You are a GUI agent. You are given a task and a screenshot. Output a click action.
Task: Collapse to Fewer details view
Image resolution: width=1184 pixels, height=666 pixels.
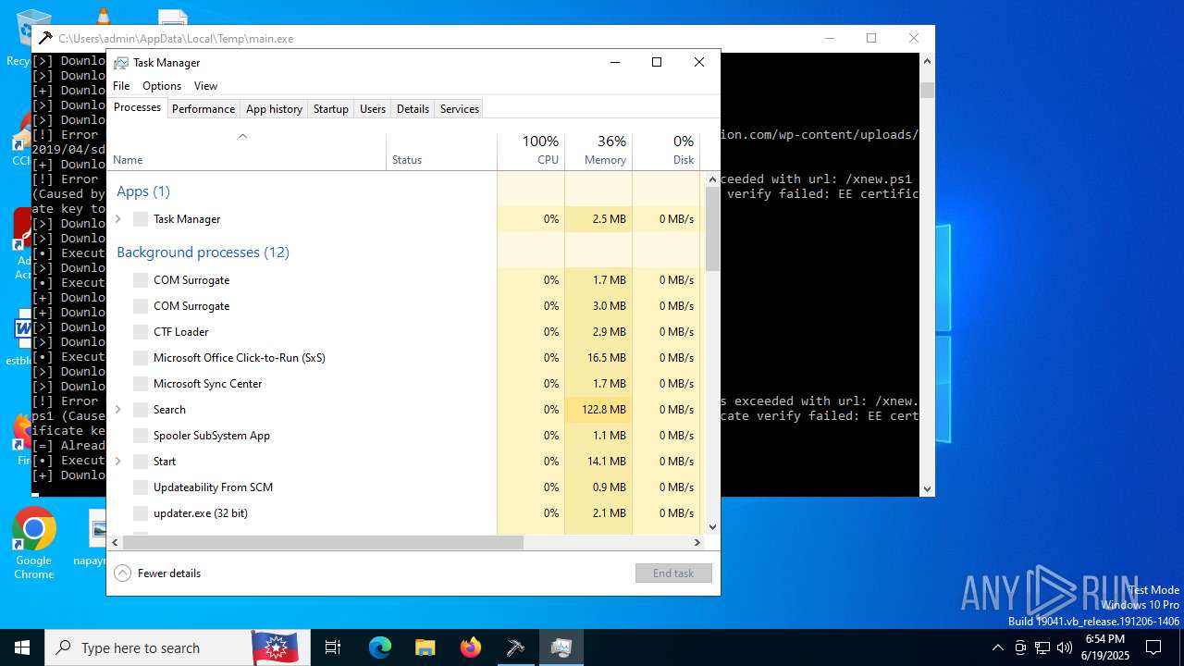point(157,573)
